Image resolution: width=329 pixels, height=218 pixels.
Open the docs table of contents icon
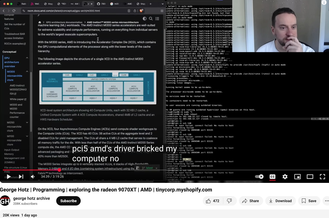(157, 19)
